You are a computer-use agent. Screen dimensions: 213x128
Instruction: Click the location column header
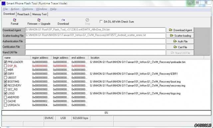pos(146,58)
